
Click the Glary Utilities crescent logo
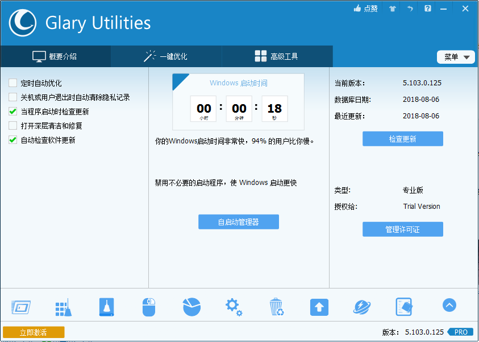pyautogui.click(x=23, y=23)
